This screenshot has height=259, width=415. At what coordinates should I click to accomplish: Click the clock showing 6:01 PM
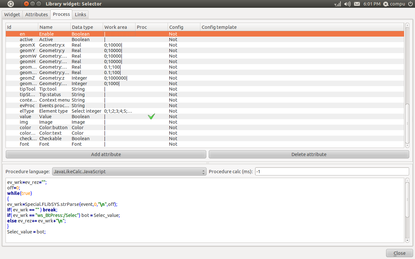(x=372, y=4)
